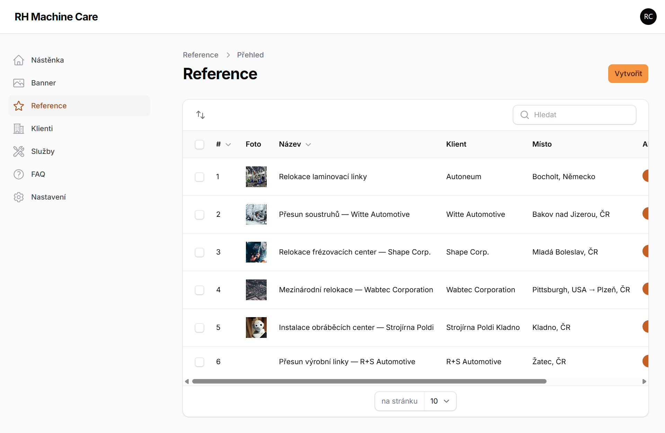
Task: Click the Pittsburgh, USA → Plzeň, ČR cell
Action: [581, 290]
